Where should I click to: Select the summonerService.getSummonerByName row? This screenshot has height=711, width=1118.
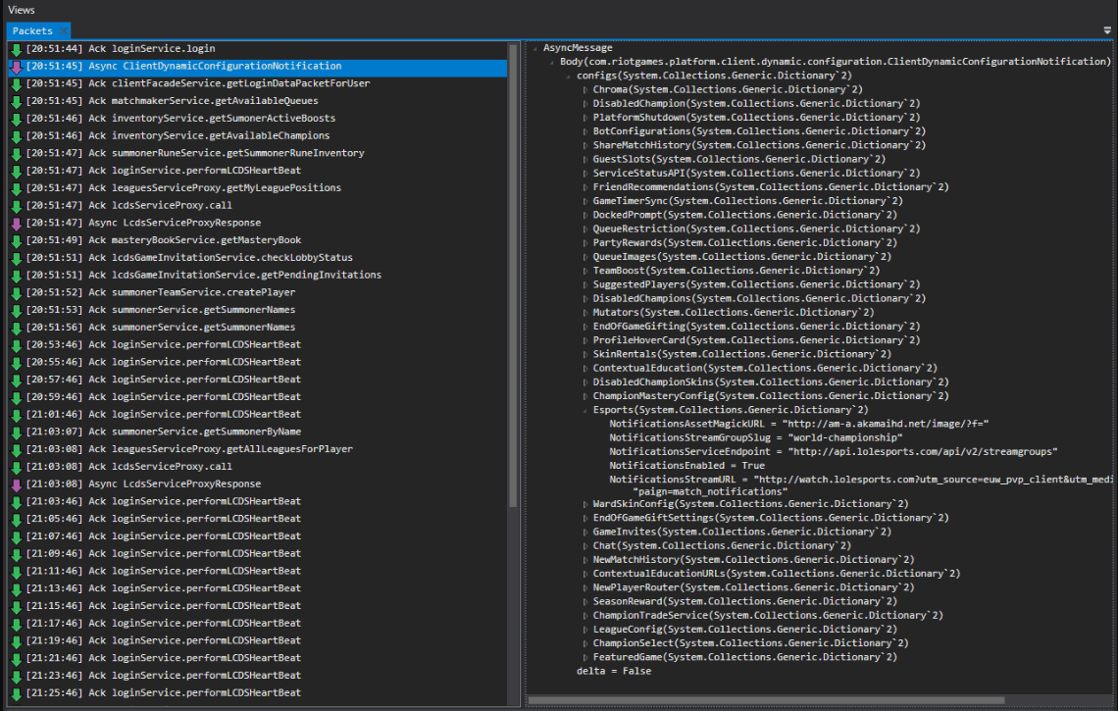[x=257, y=432]
